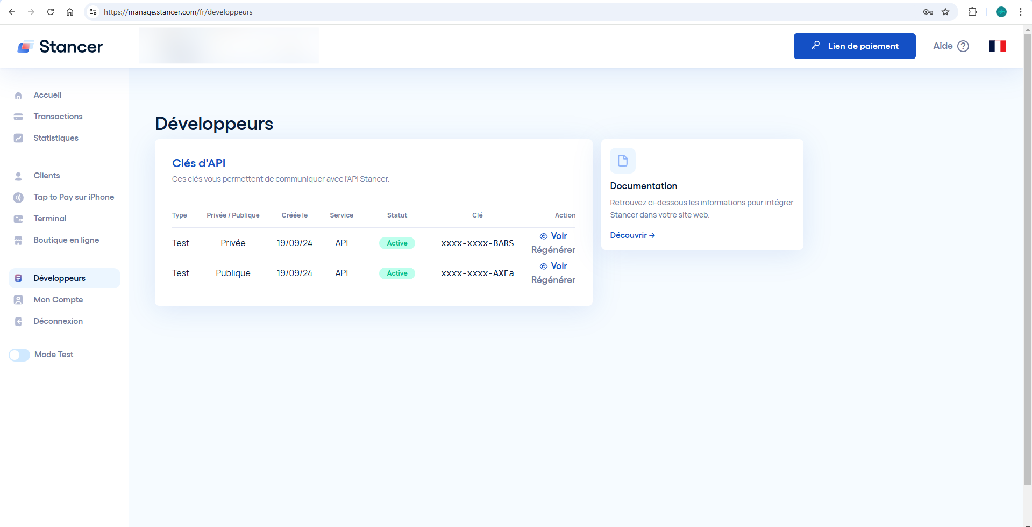Reveal the public AXFa key with Voir
This screenshot has width=1032, height=527.
553,266
